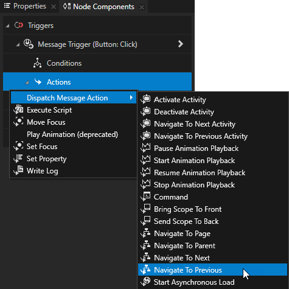Click the Start Asynchronous Load icon
This screenshot has height=289, width=289.
pyautogui.click(x=146, y=282)
